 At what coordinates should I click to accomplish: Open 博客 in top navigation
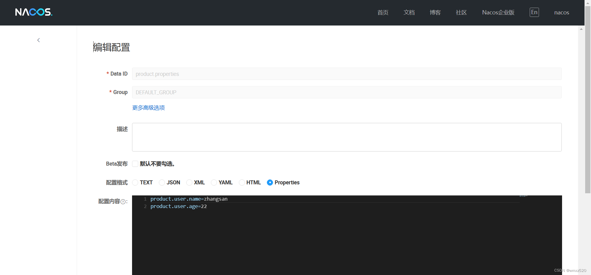tap(435, 13)
